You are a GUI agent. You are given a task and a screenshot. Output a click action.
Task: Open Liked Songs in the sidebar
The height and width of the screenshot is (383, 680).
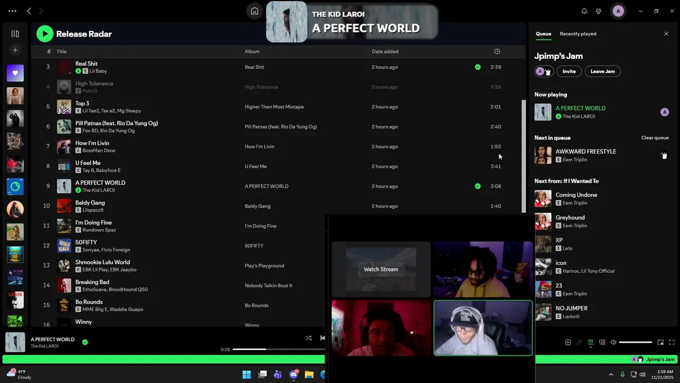coord(15,73)
